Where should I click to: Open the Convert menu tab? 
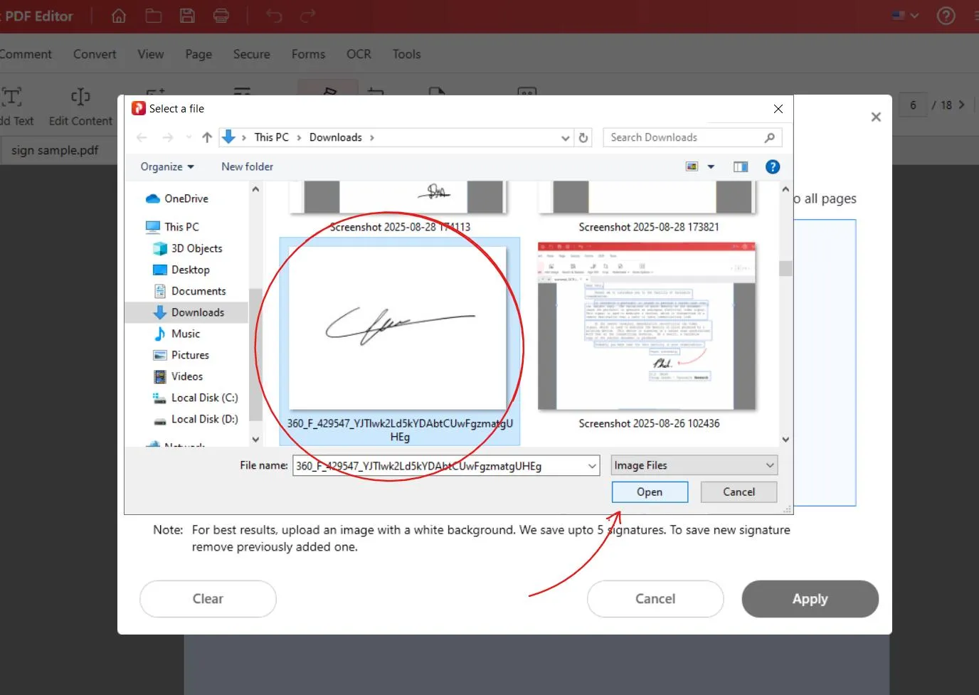tap(95, 54)
